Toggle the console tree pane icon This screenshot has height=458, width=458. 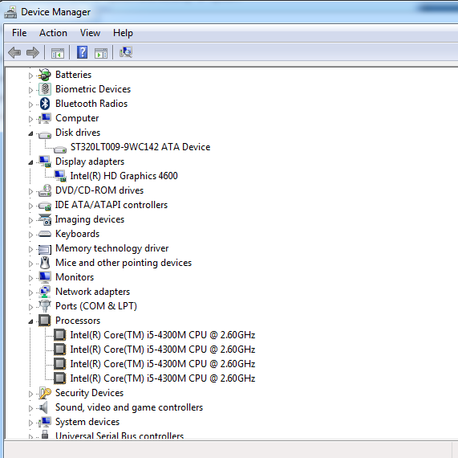pos(58,53)
